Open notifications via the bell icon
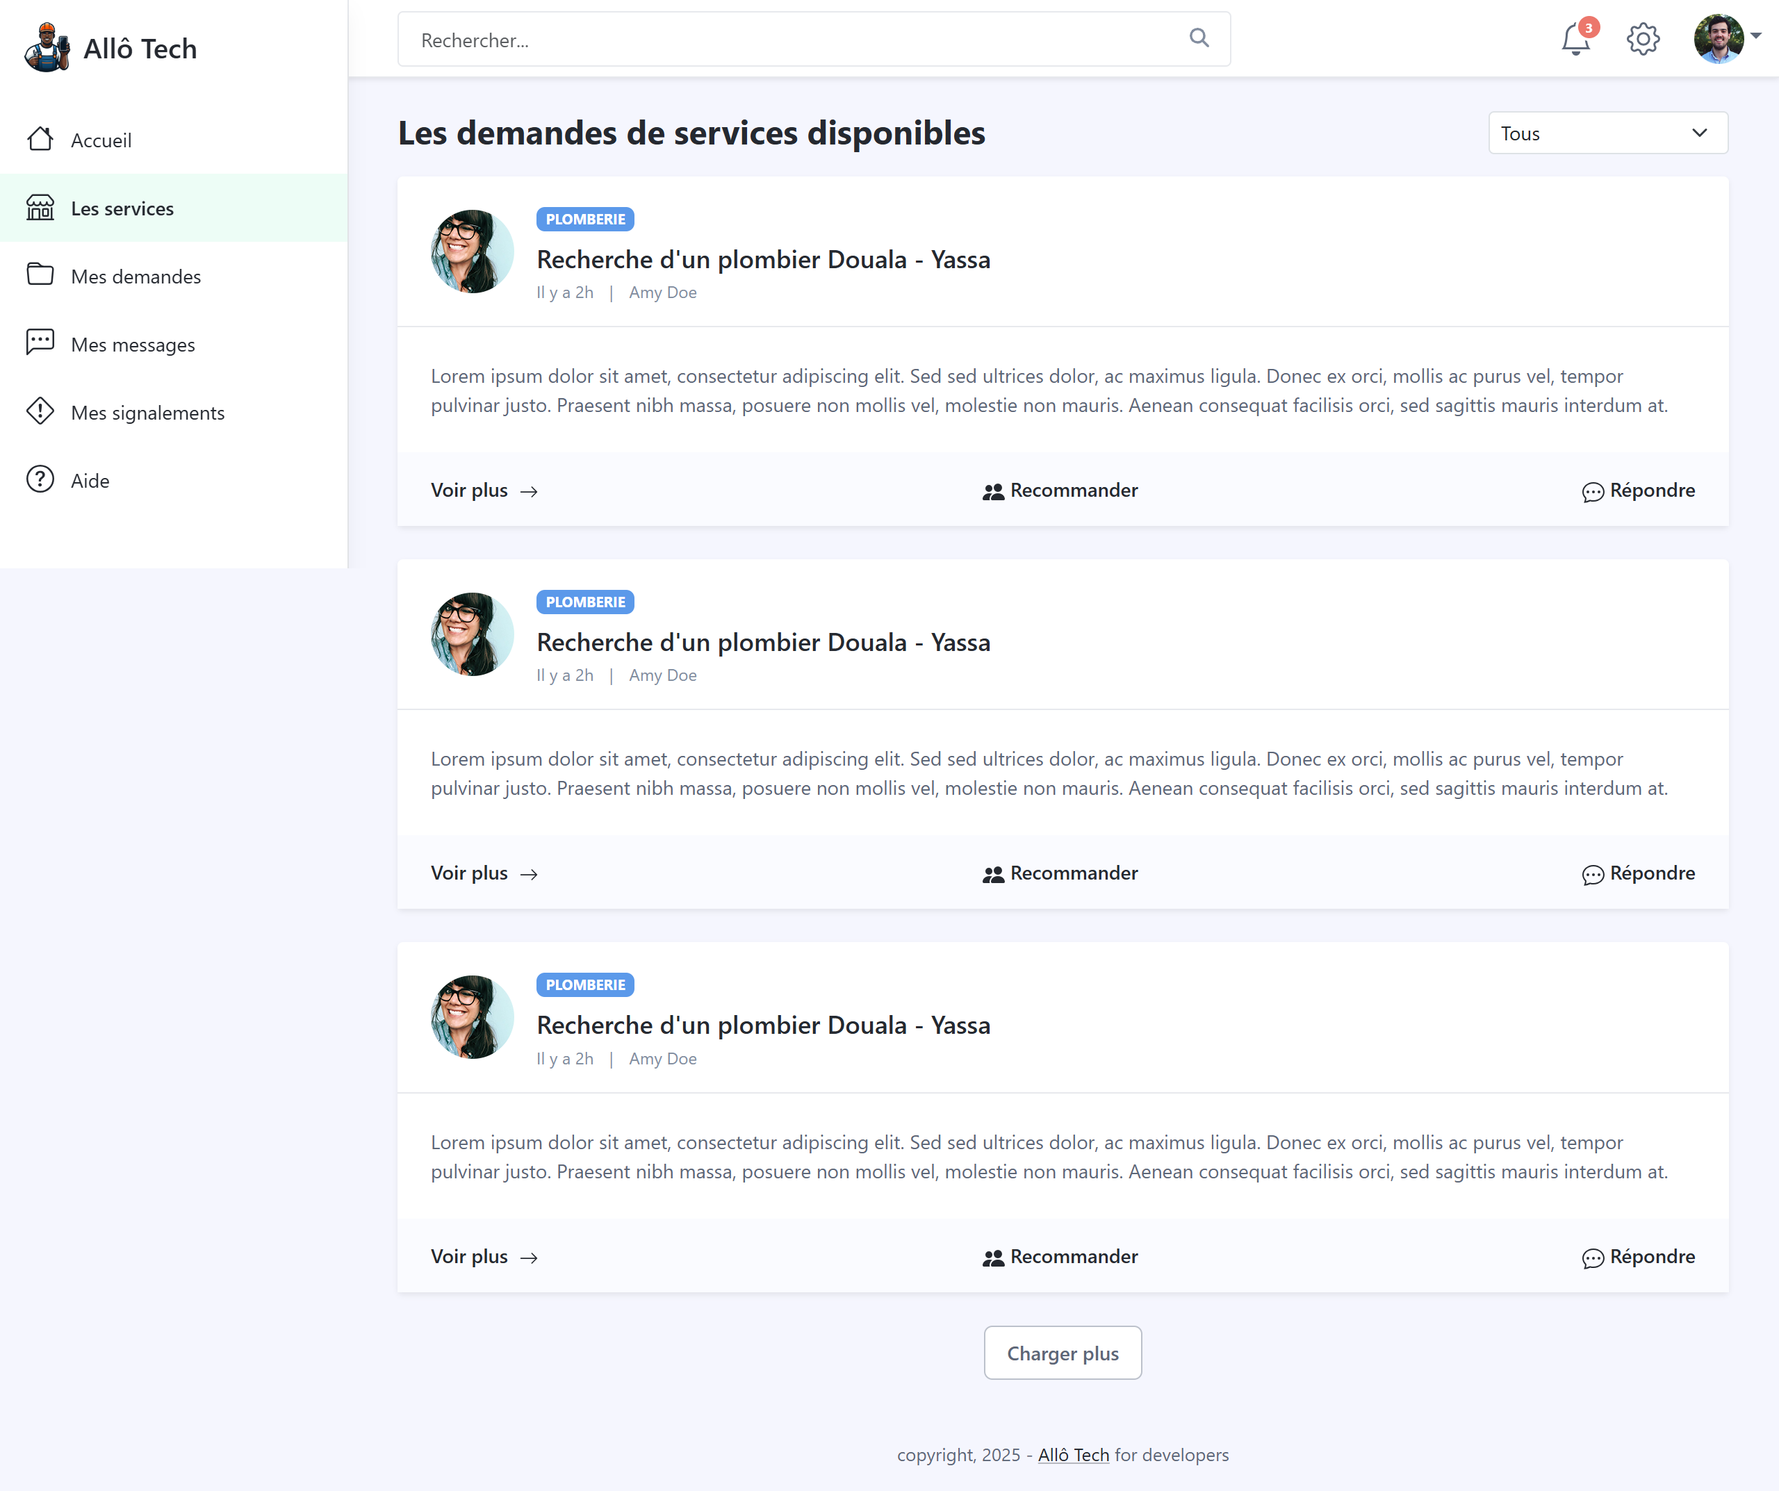Viewport: 1779px width, 1491px height. click(1575, 40)
